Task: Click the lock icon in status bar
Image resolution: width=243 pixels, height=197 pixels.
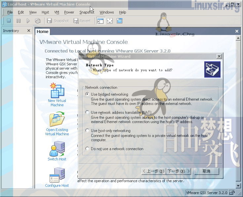Action: point(232,193)
